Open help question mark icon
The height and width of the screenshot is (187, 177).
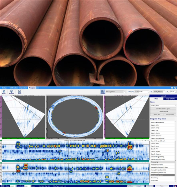coord(175,88)
